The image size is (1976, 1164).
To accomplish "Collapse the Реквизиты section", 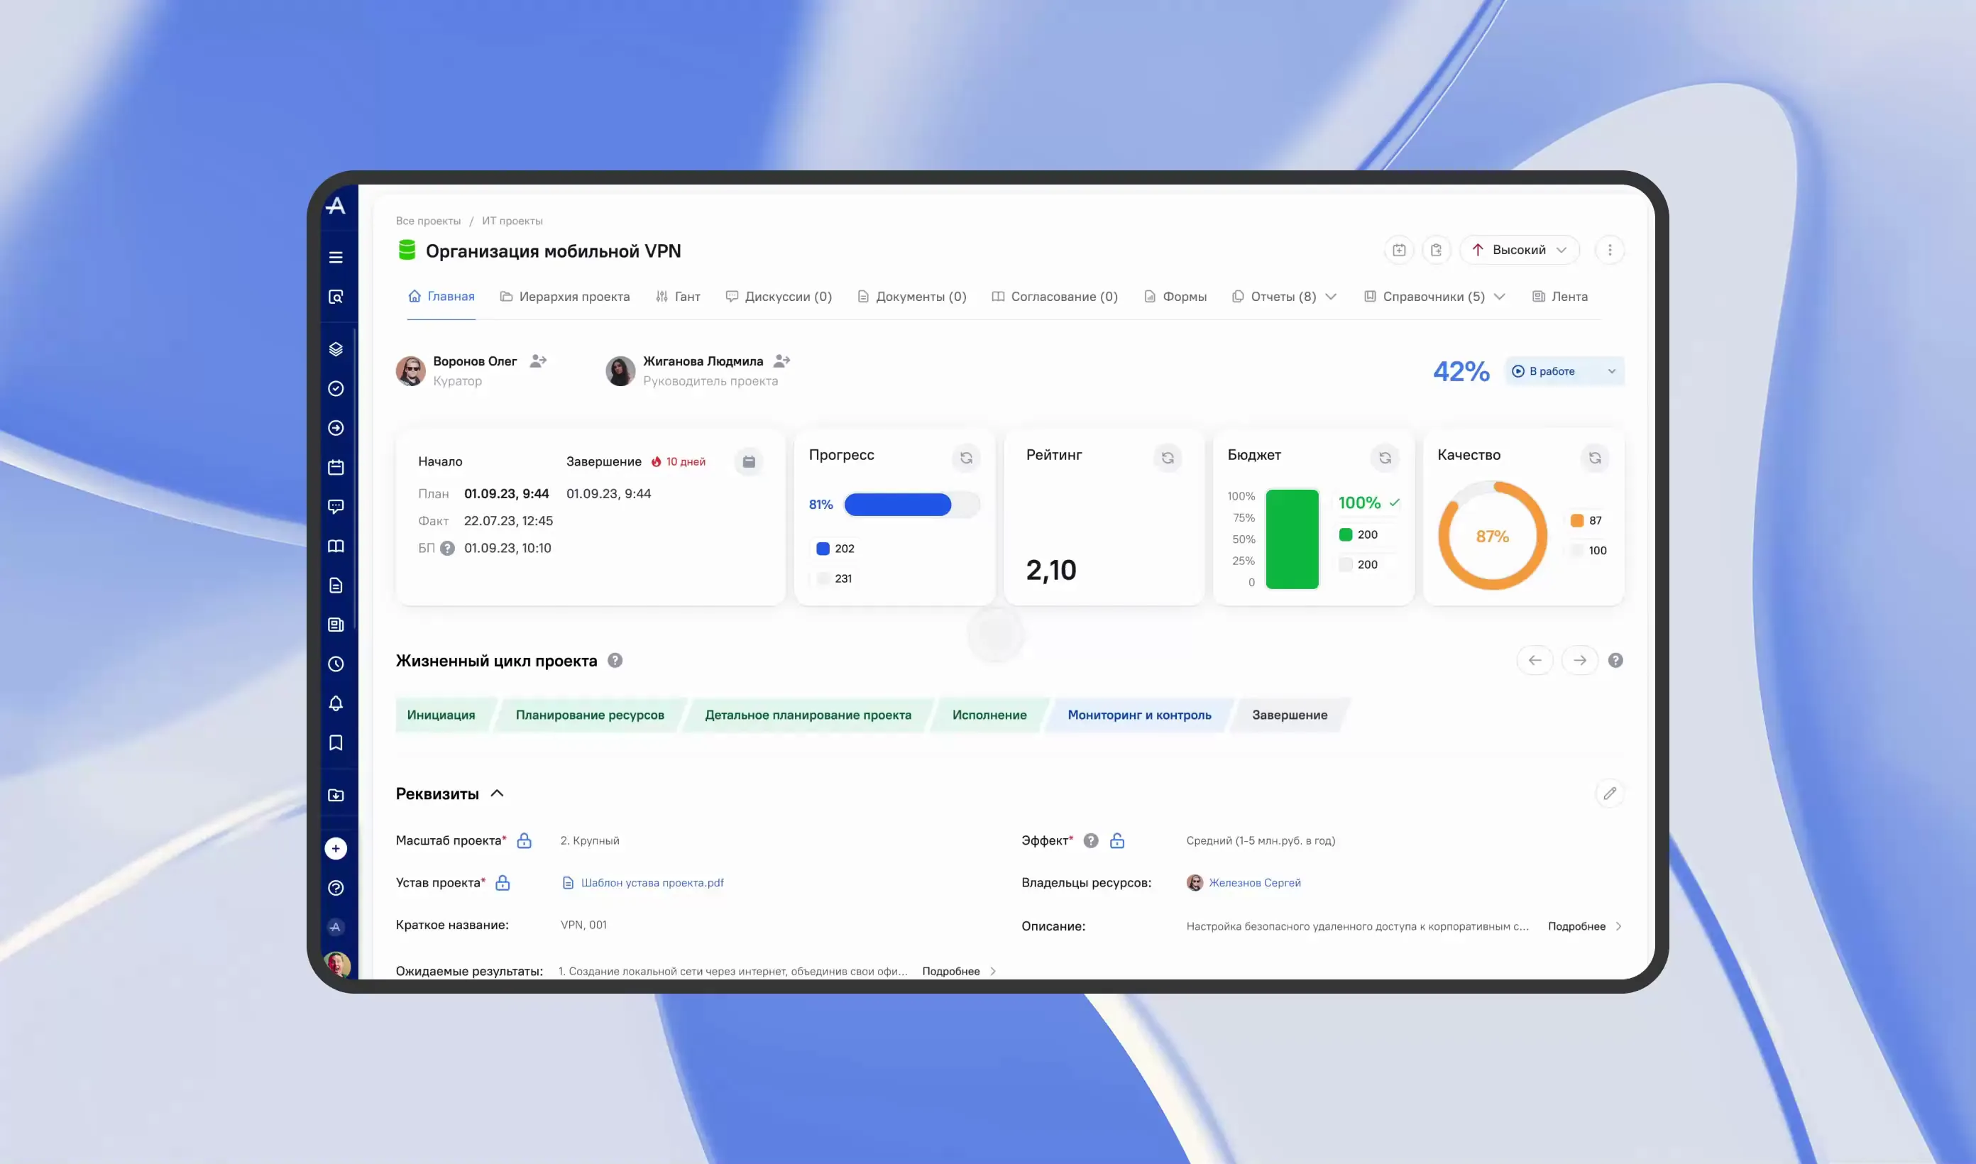I will 497,793.
